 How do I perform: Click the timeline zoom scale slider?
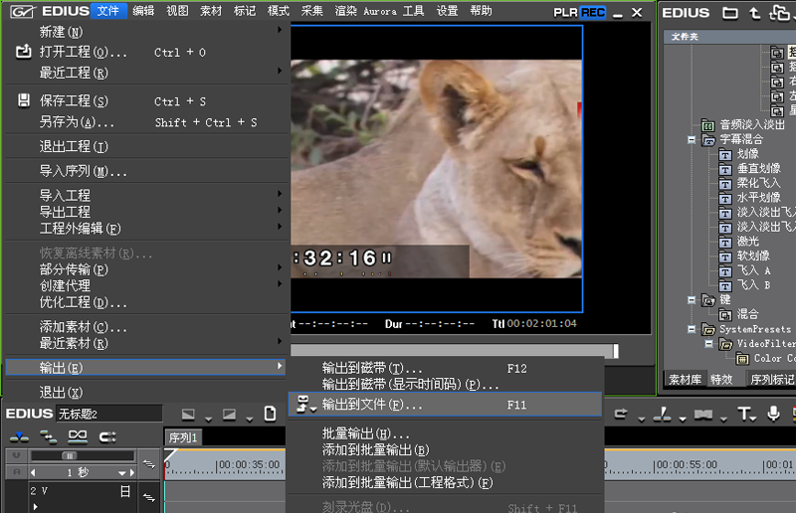click(70, 456)
